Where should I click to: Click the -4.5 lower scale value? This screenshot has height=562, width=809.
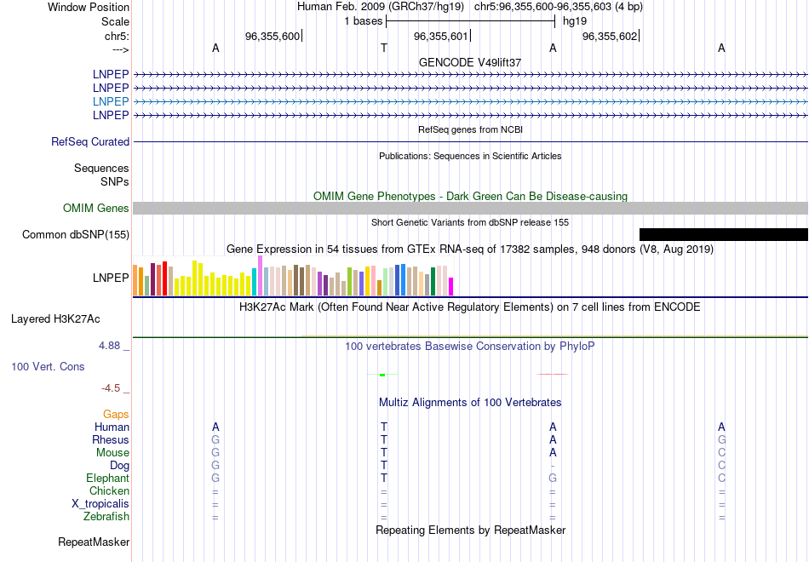pos(111,388)
